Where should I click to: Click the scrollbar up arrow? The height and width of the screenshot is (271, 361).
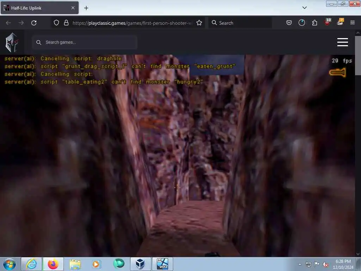358,33
